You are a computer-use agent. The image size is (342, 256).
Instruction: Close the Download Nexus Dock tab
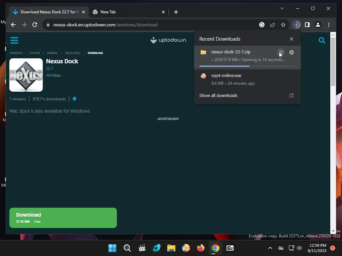[83, 12]
